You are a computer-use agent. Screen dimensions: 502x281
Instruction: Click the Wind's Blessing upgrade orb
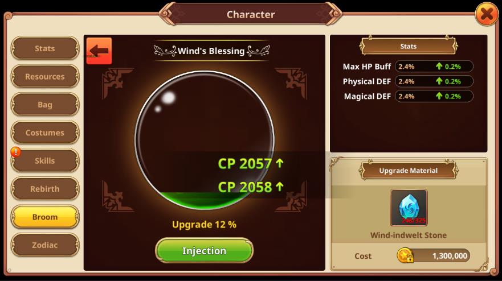pos(204,140)
